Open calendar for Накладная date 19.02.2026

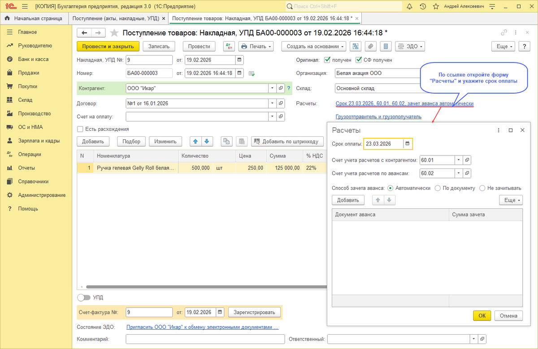[x=239, y=60]
